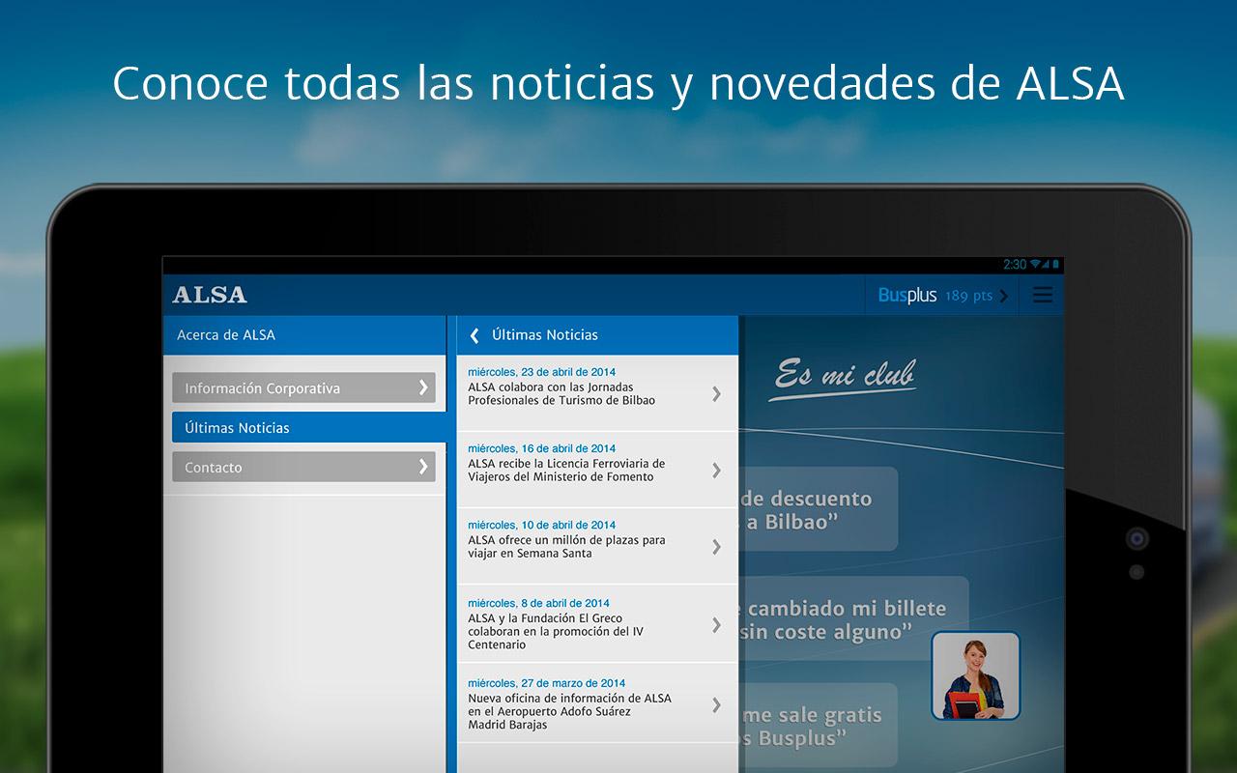The height and width of the screenshot is (773, 1237).
Task: Click the Busplus points indicator
Action: click(933, 296)
